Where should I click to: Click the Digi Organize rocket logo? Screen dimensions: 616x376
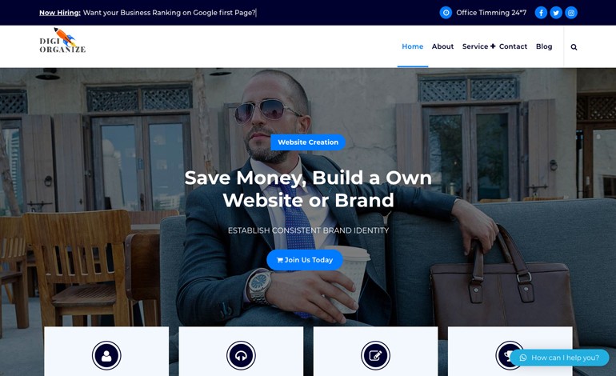pyautogui.click(x=62, y=41)
